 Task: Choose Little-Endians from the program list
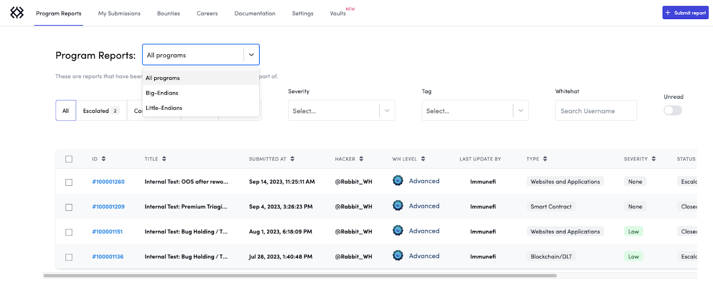pos(201,108)
